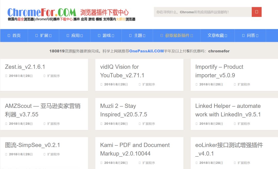Expand the dropdown arrow next to 文章收藏
Viewport: 278px width, 169px height.
(x=226, y=36)
